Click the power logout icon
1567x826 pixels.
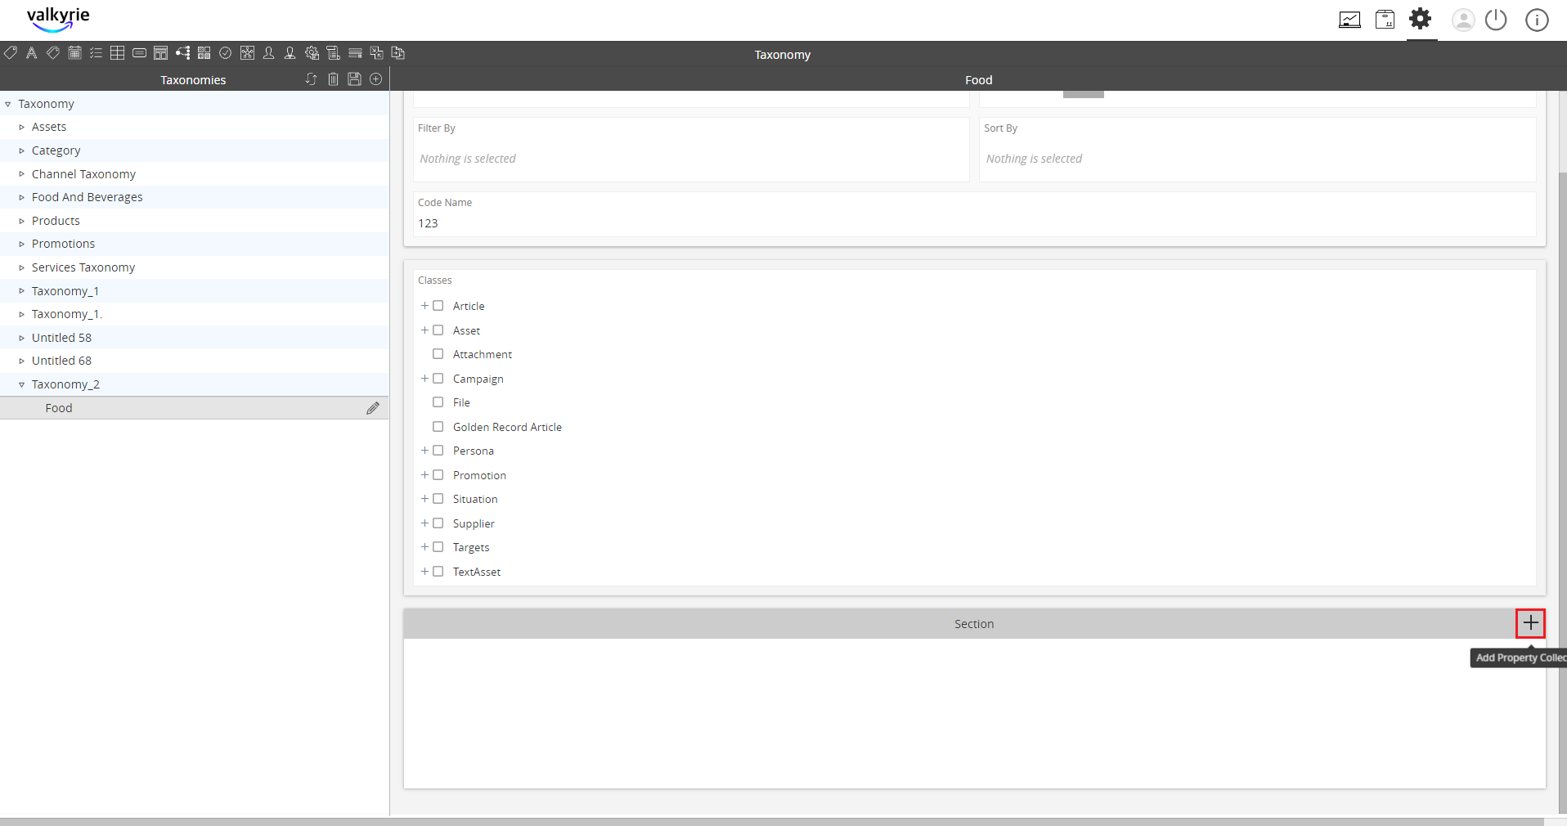pos(1496,20)
